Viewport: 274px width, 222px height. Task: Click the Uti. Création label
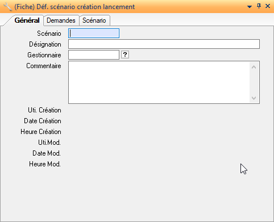tap(44, 110)
